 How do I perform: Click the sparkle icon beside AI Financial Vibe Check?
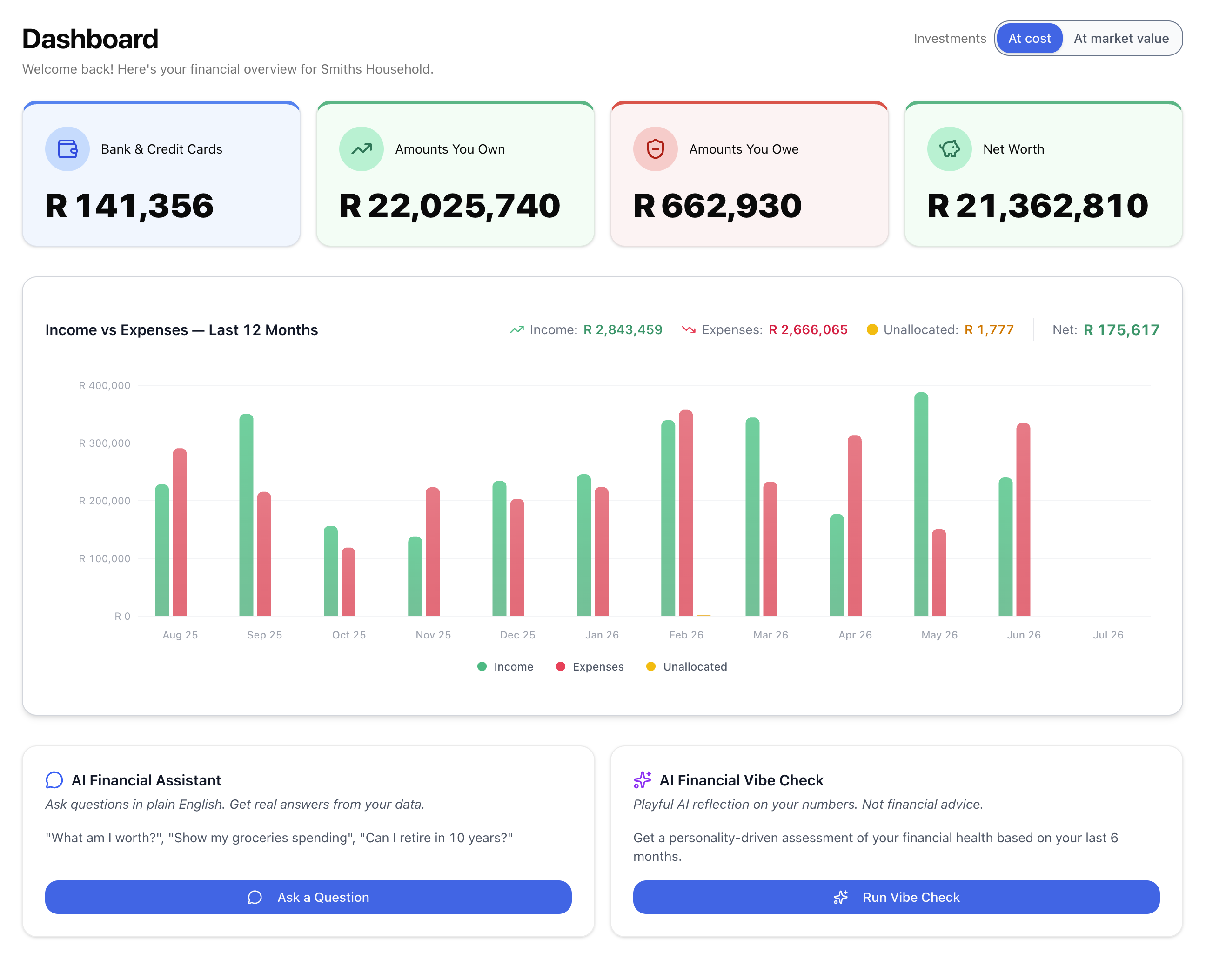tap(643, 780)
